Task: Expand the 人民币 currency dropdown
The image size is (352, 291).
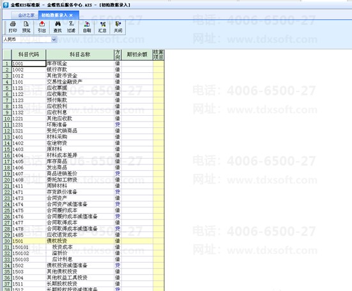Action: pyautogui.click(x=54, y=40)
